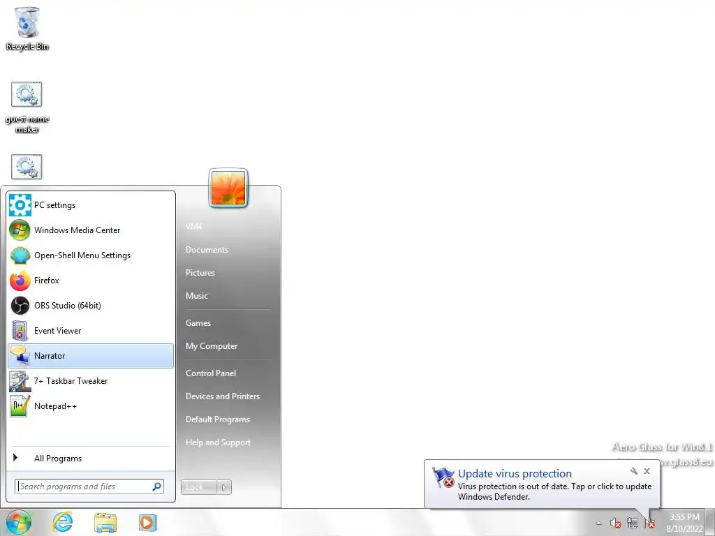Click the PC settings gear icon
Viewport: 715px width, 536px height.
pos(20,205)
